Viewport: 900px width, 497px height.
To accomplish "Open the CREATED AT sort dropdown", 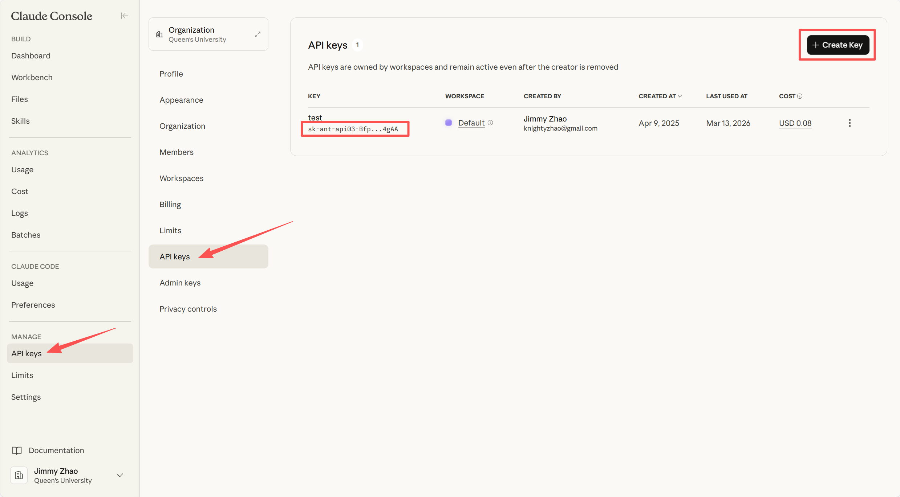I will click(680, 96).
